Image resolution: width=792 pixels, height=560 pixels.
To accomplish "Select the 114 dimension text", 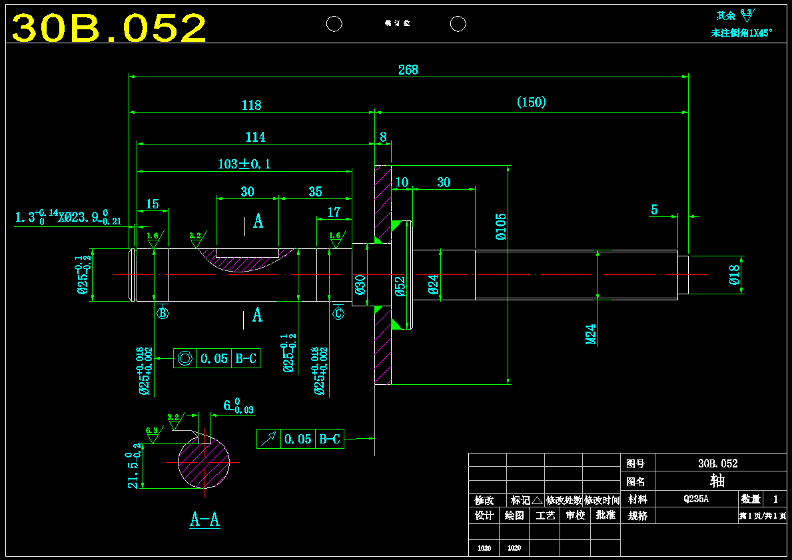I will click(x=256, y=137).
